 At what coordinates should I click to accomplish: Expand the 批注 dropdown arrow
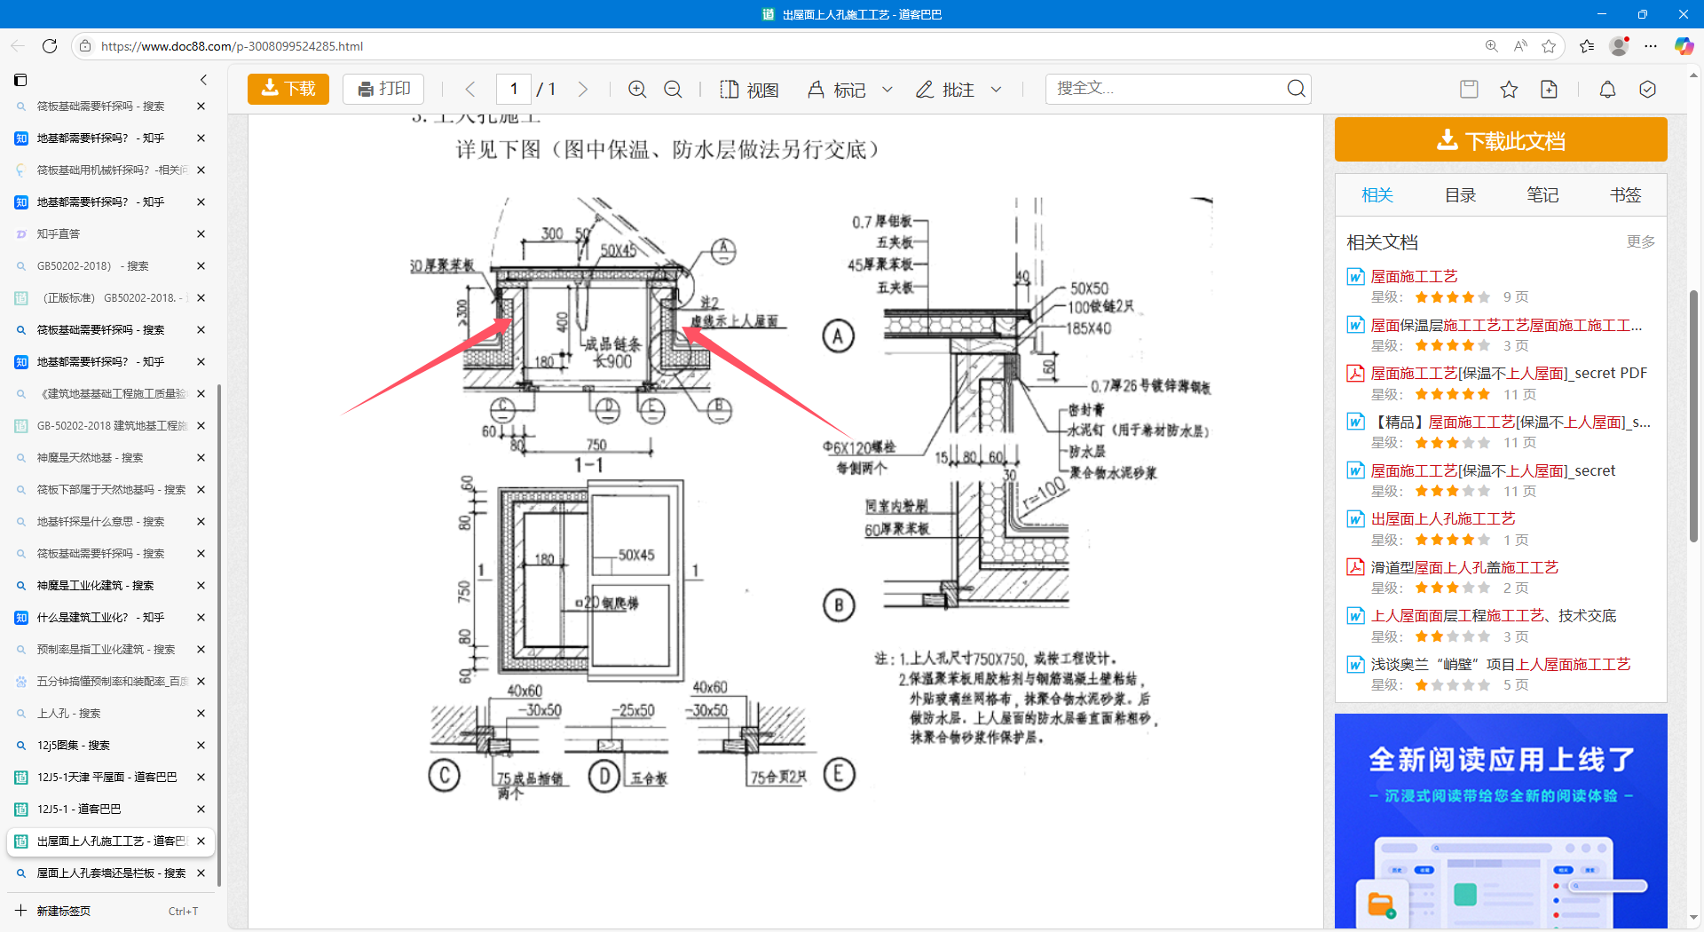996,90
